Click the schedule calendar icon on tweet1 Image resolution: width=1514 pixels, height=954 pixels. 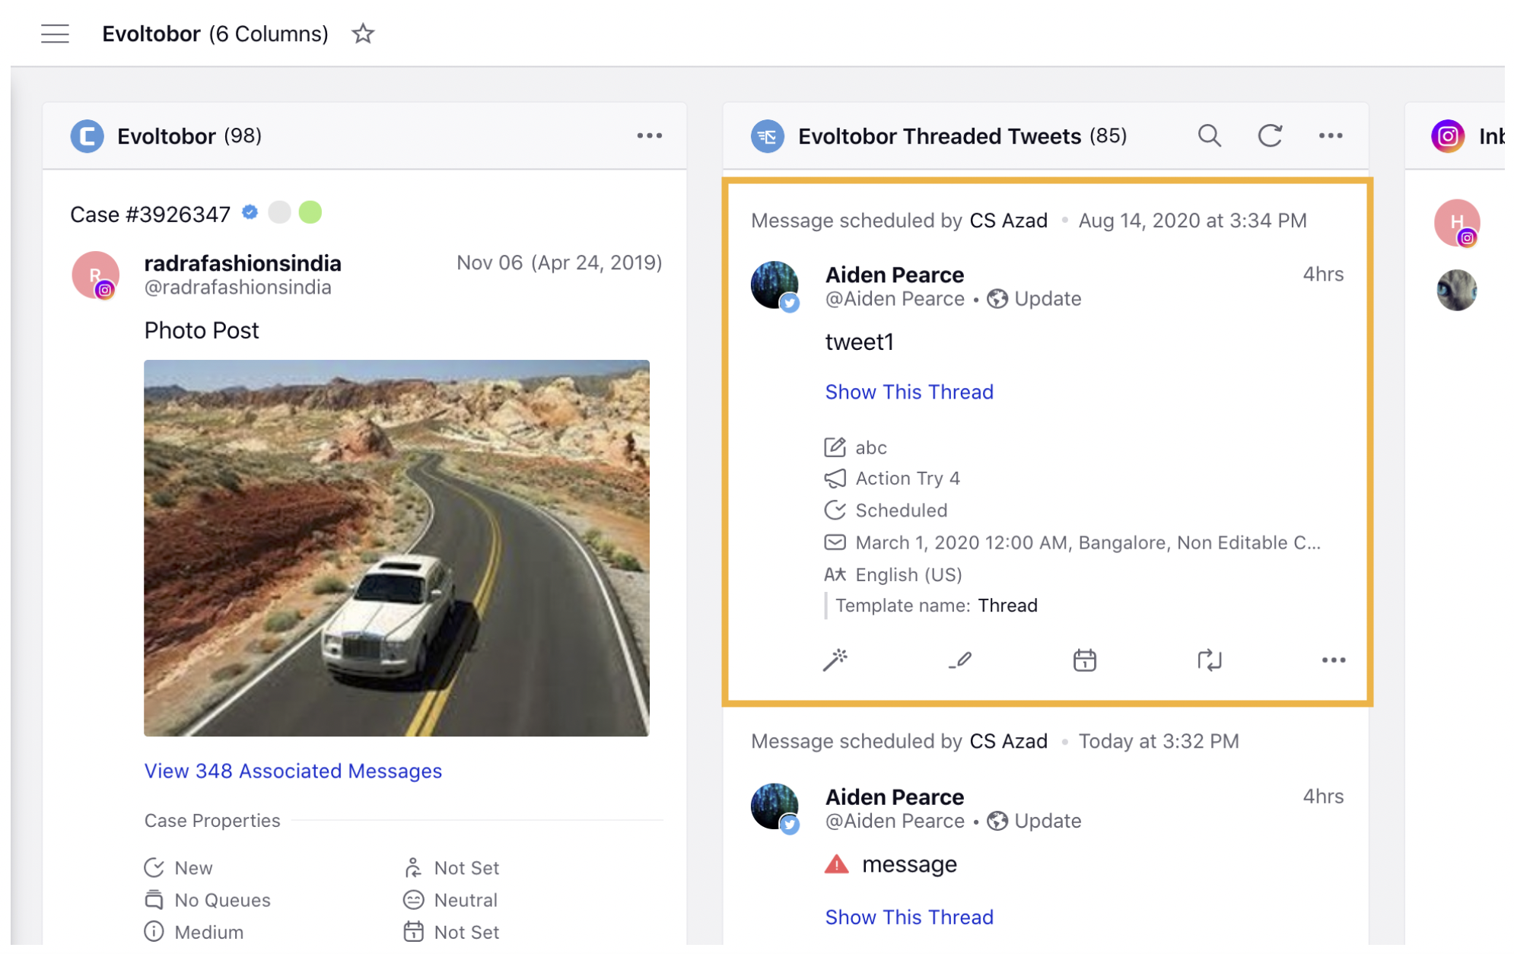[x=1086, y=660]
